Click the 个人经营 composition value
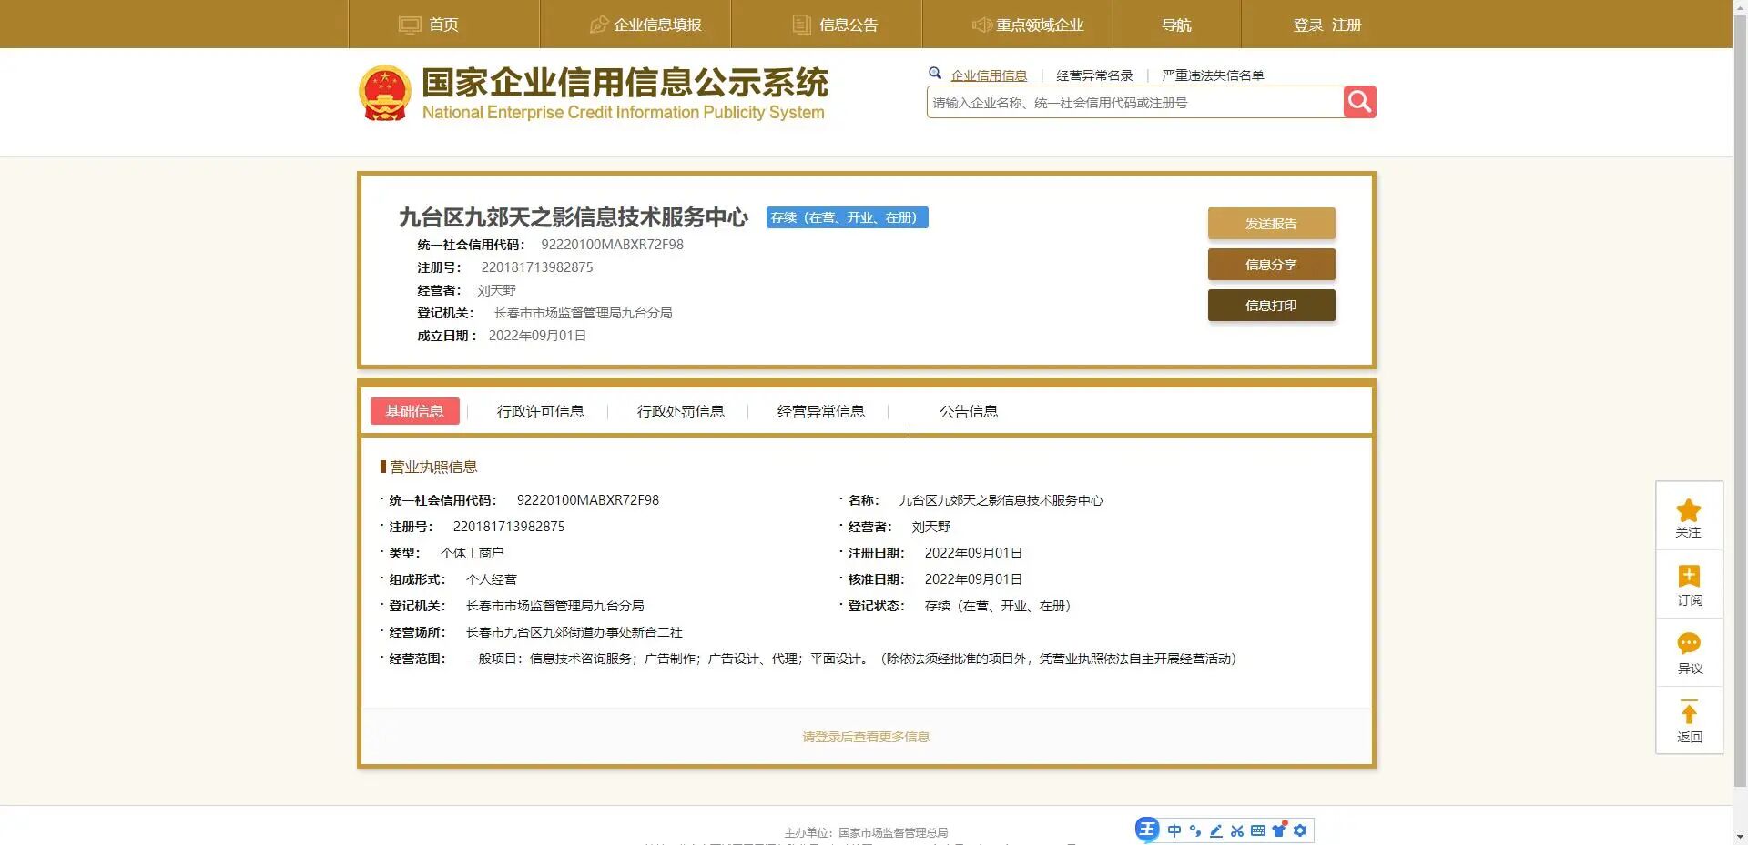1748x845 pixels. tap(492, 579)
